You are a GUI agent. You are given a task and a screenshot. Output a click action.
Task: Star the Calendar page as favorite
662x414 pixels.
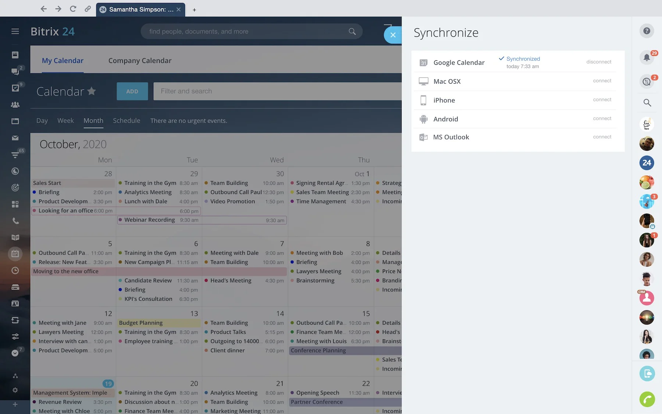pos(92,91)
